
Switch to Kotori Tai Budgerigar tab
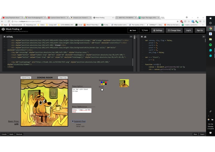[35, 18]
